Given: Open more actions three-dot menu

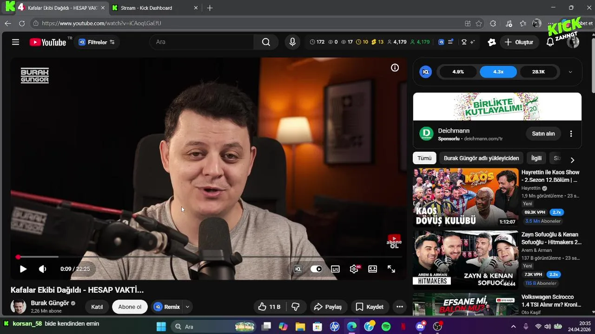Looking at the screenshot, I should point(400,307).
